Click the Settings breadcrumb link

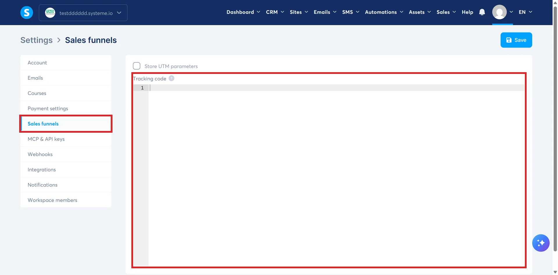pos(36,40)
